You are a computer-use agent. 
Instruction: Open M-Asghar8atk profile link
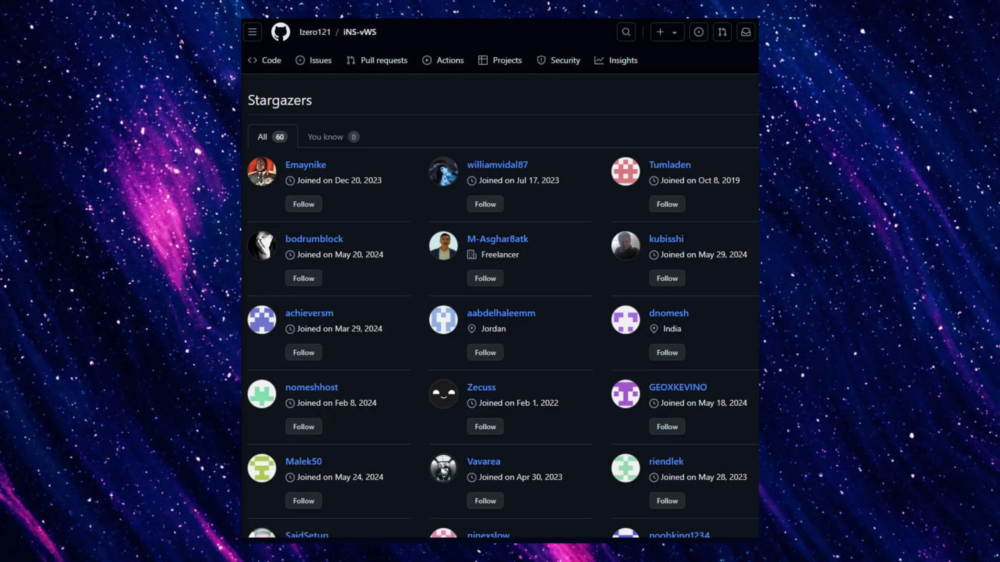(498, 239)
